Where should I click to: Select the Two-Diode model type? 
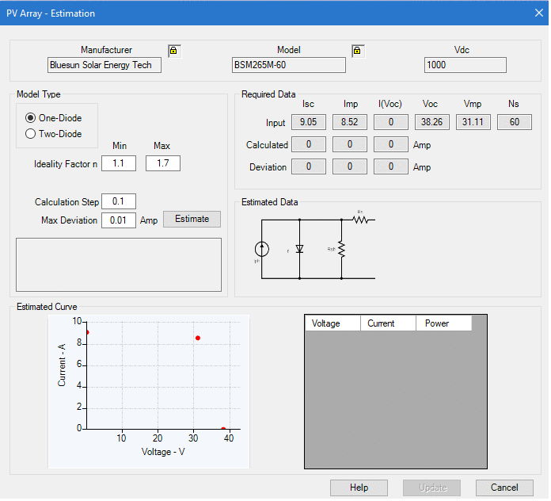(31, 134)
